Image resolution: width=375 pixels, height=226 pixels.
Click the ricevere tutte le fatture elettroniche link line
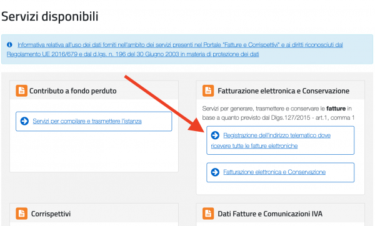254,145
